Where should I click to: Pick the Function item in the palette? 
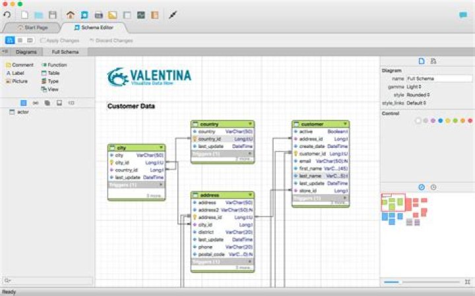(54, 65)
